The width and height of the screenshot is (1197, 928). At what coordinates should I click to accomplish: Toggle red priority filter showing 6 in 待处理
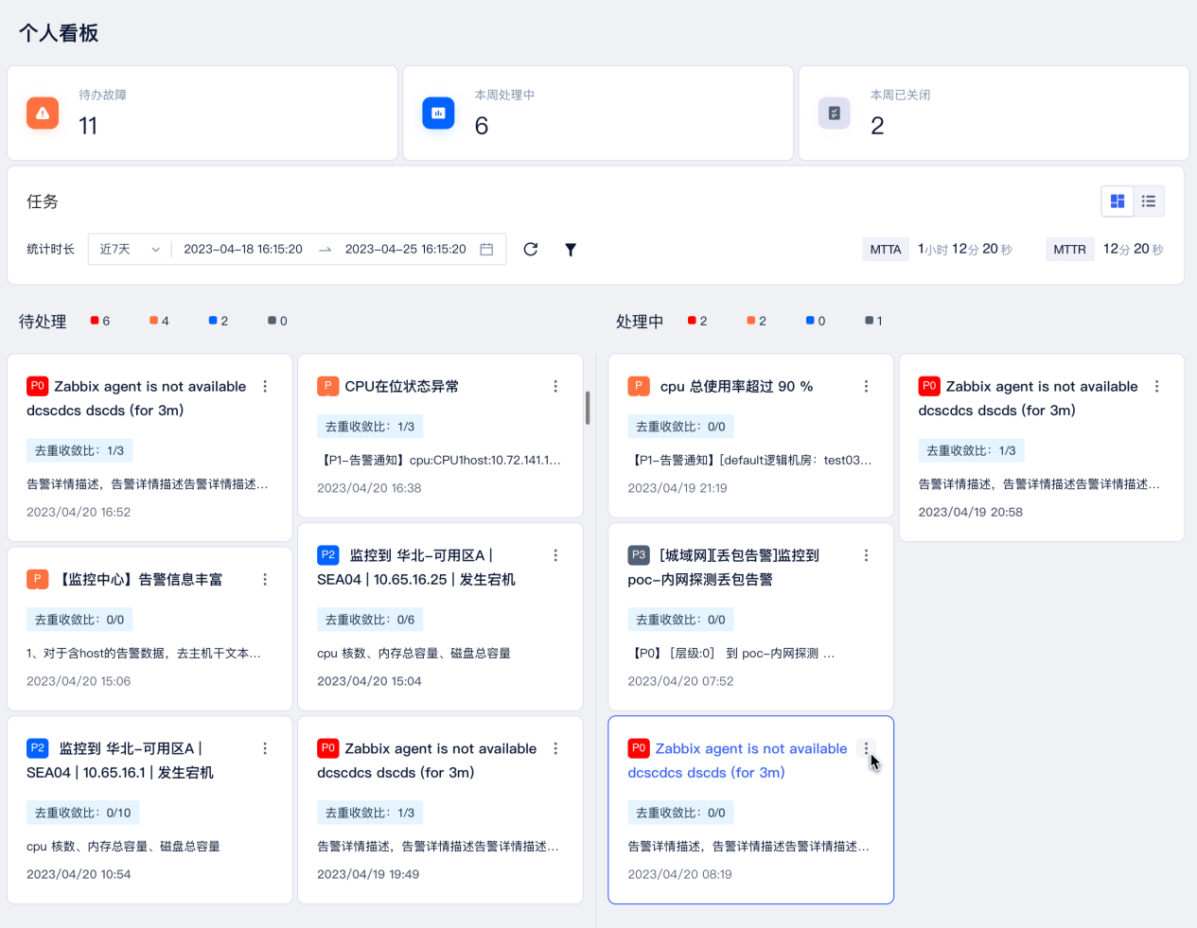(x=100, y=321)
